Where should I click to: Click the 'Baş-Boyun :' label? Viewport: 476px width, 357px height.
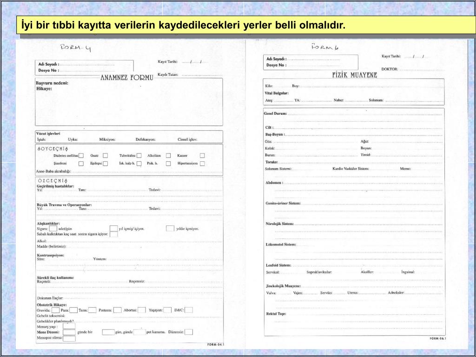[x=275, y=134]
